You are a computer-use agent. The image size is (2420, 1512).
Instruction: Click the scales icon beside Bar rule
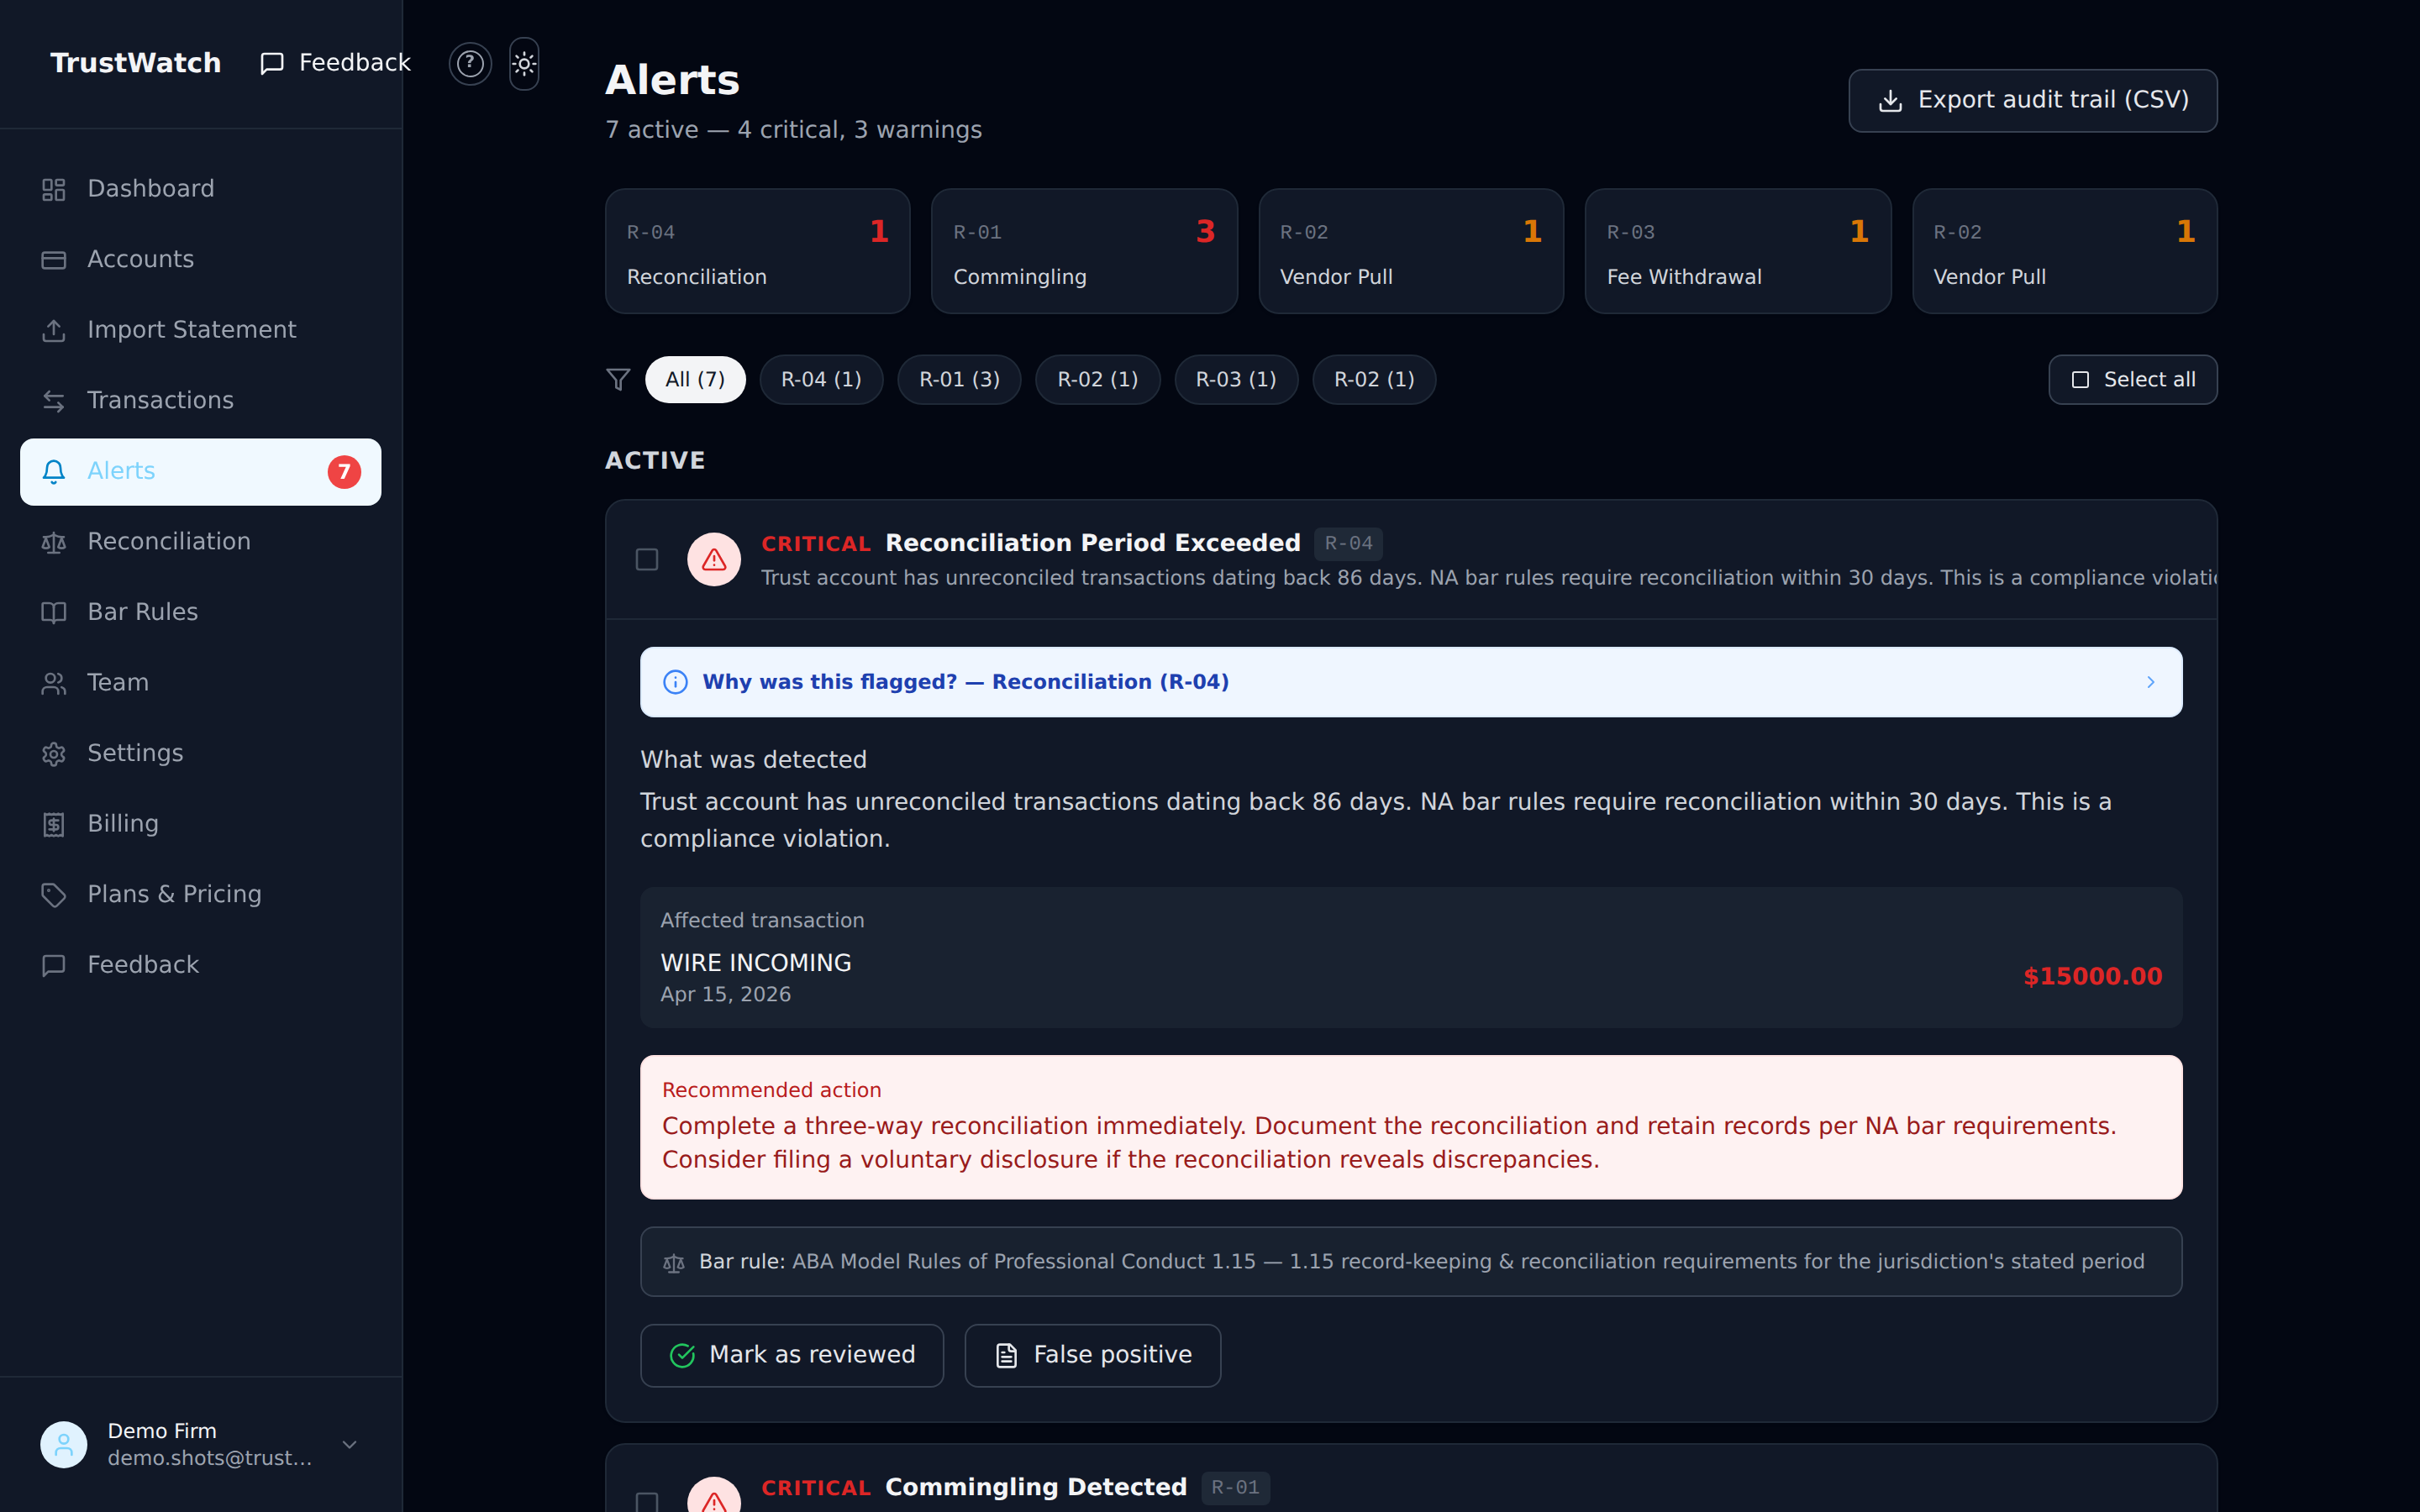click(x=674, y=1263)
